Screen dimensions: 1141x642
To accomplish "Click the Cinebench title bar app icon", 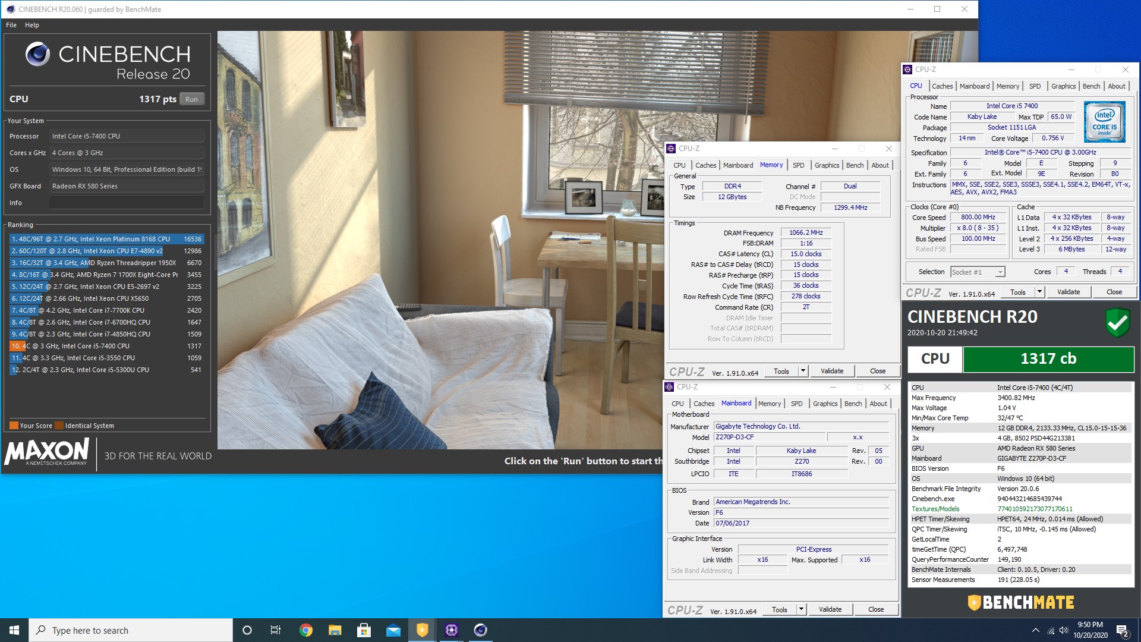I will (10, 9).
